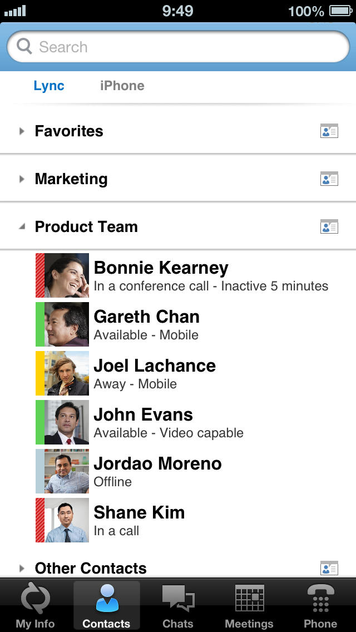Switch to the iPhone contacts tab
The height and width of the screenshot is (632, 356).
pyautogui.click(x=122, y=86)
